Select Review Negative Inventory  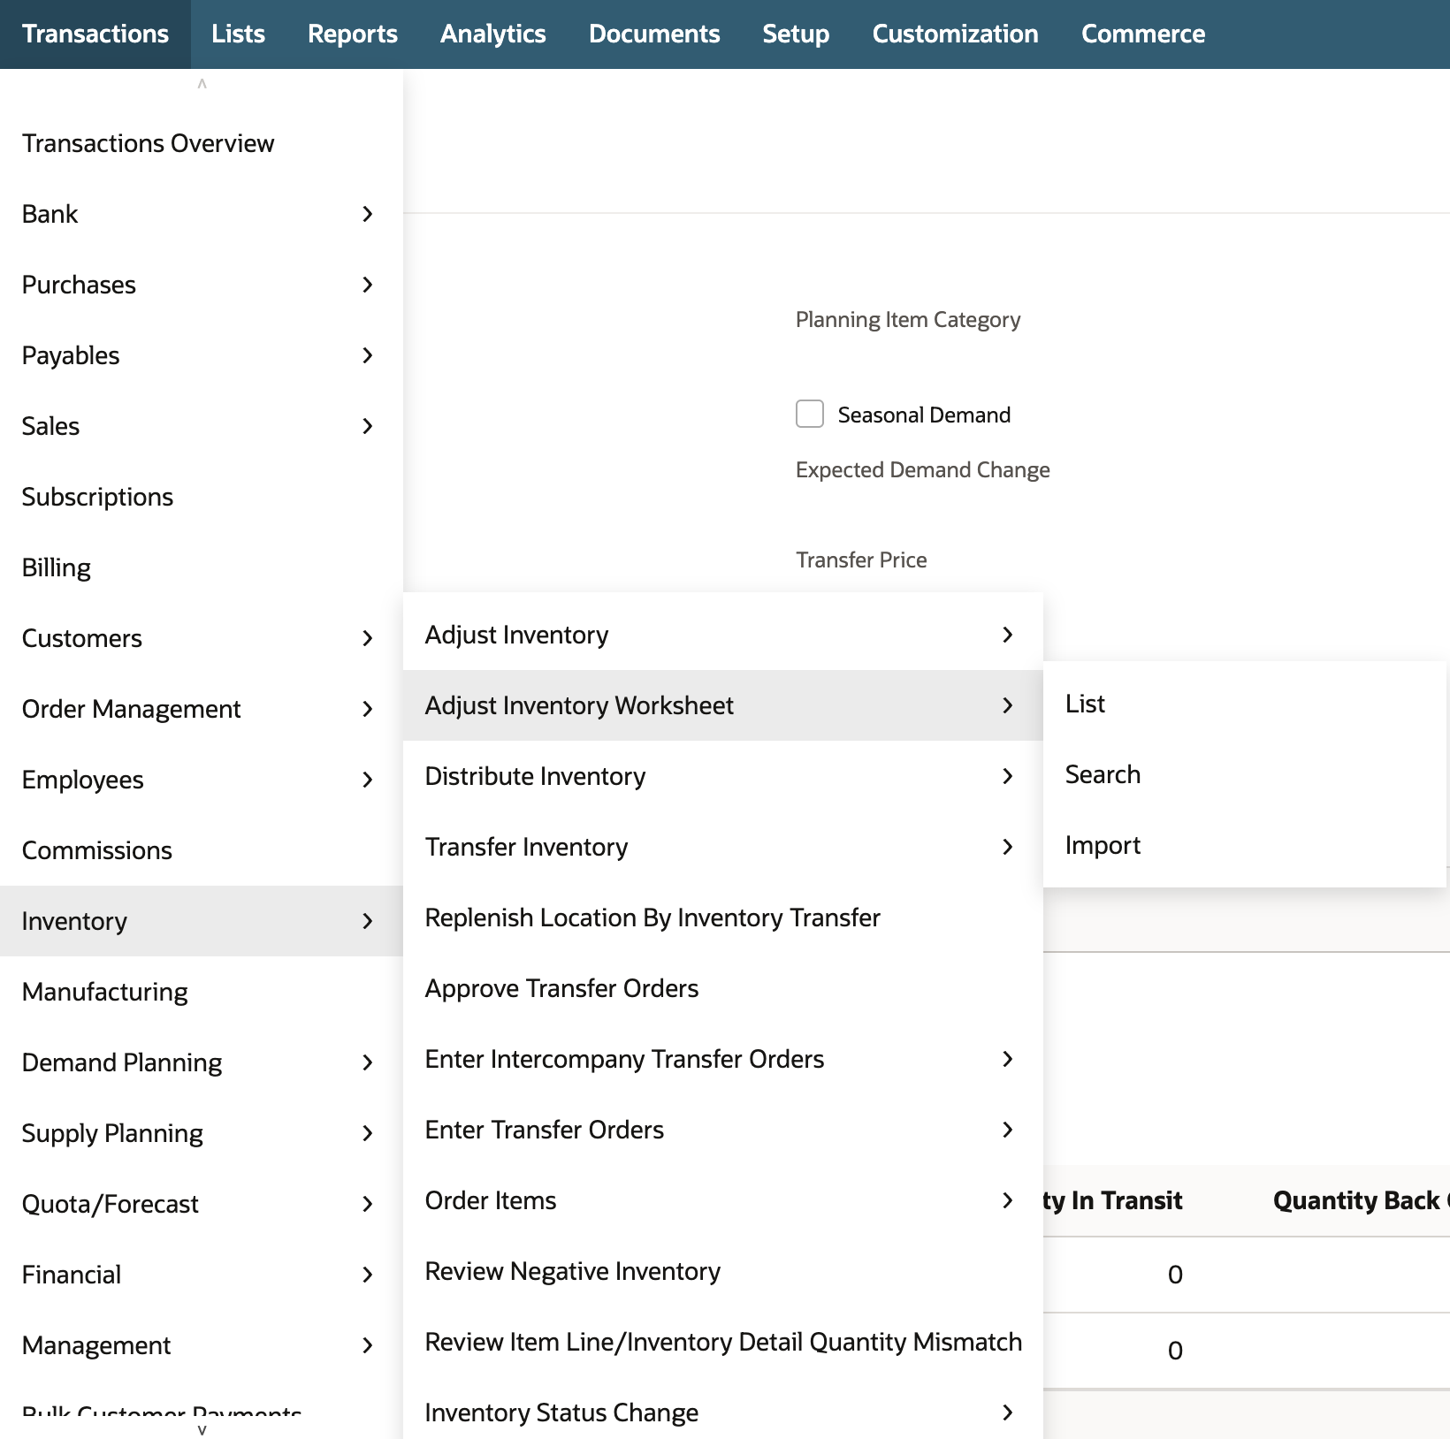point(723,1271)
